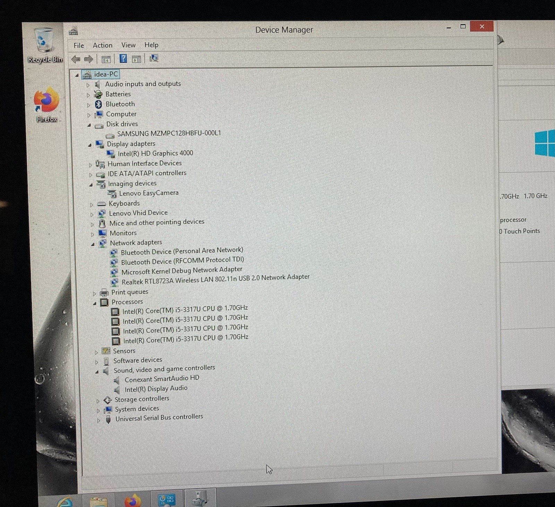555x507 pixels.
Task: Select Microsoft Kernel Debug Network Adapter
Action: click(x=182, y=270)
